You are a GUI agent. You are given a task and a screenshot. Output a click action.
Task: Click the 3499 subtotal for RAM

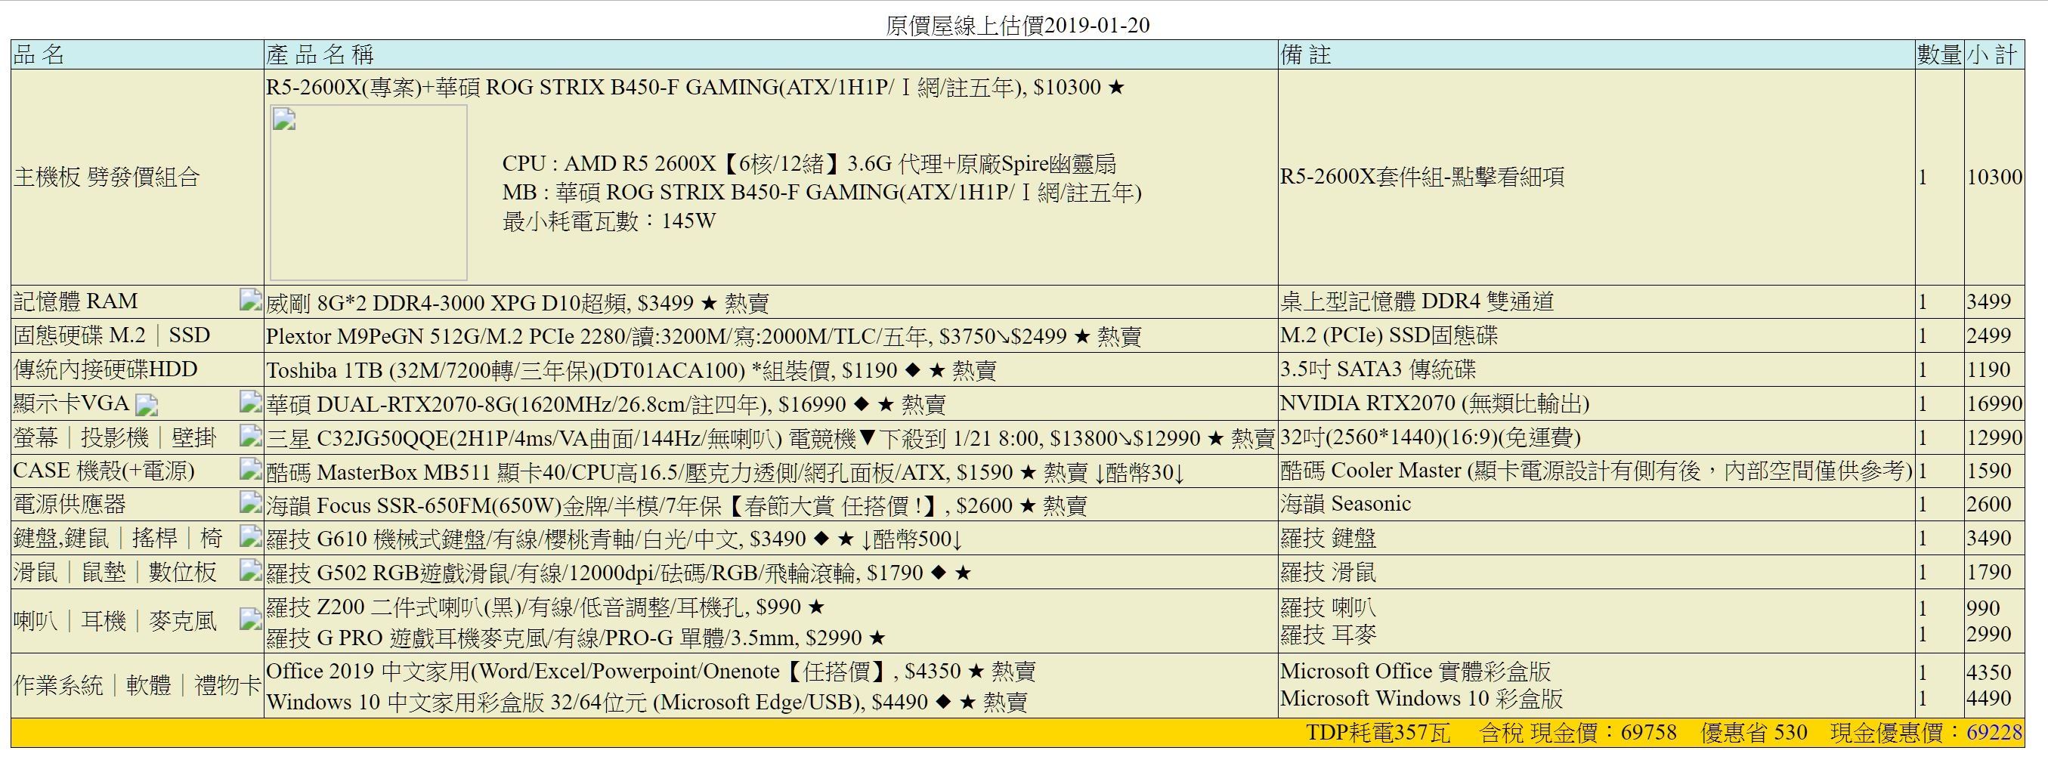(x=1988, y=301)
